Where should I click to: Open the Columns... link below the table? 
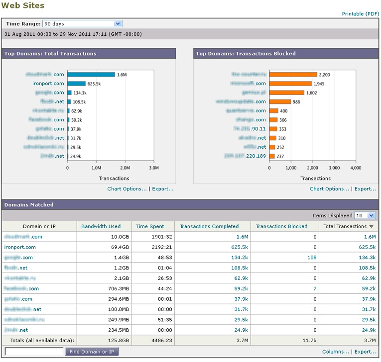(335, 352)
